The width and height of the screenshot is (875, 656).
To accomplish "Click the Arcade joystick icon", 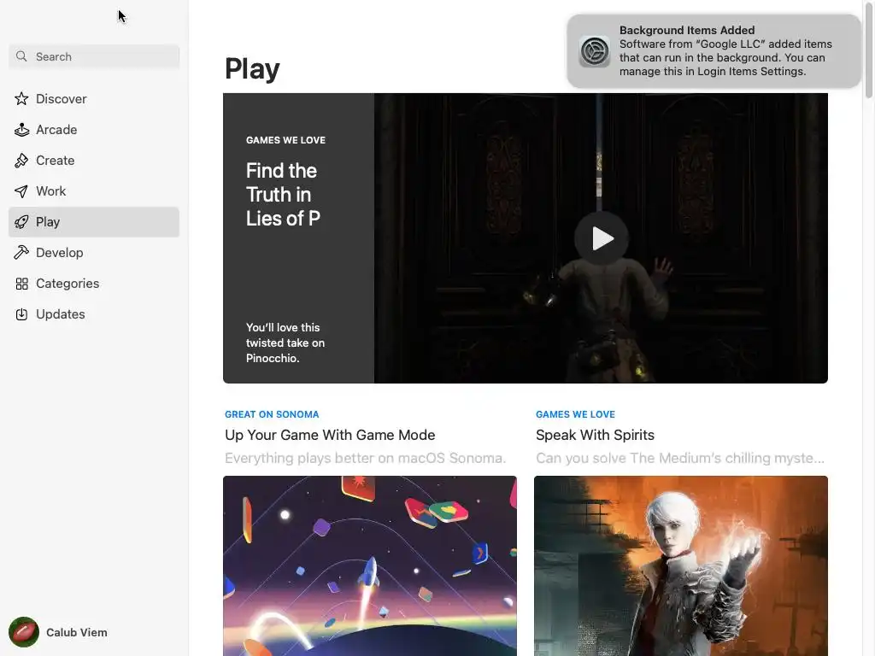I will pos(21,130).
